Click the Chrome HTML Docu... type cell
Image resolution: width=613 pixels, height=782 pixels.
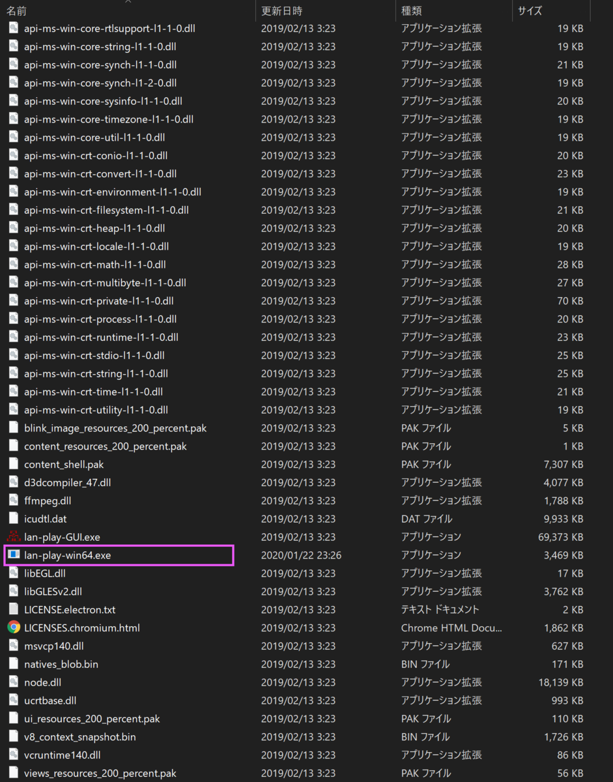[451, 628]
